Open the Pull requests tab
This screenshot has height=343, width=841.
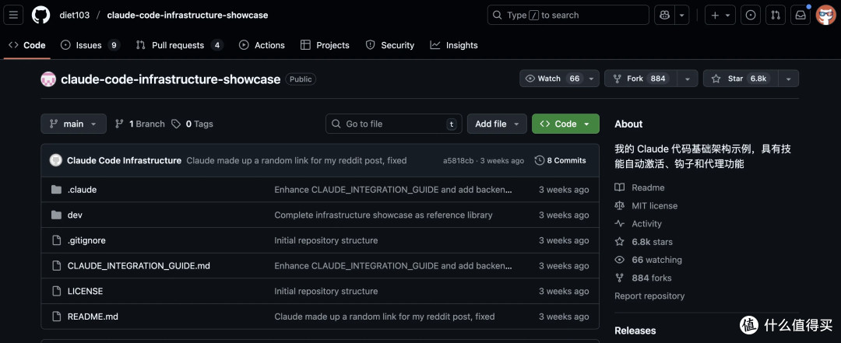click(x=179, y=45)
